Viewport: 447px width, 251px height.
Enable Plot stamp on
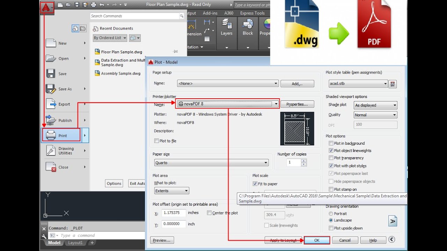point(331,189)
